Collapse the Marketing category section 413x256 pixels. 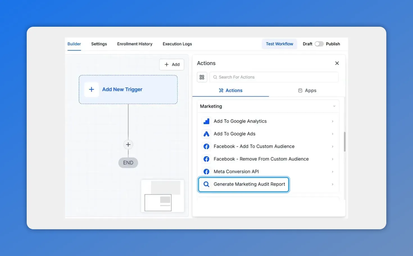[334, 106]
